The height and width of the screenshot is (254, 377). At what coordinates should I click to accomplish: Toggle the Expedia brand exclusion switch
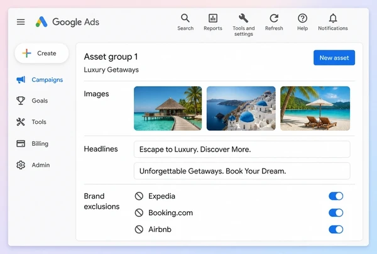336,196
